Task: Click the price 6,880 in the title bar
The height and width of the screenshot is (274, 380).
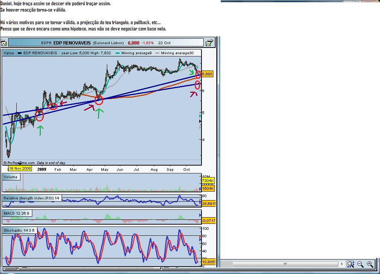Action: 134,43
